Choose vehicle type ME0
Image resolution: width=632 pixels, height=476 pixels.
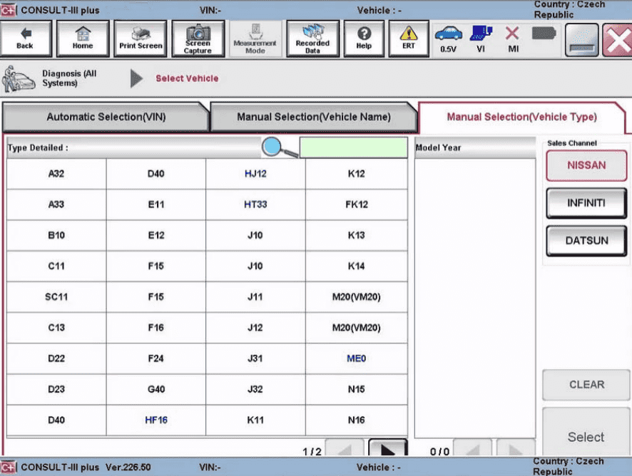tap(356, 358)
